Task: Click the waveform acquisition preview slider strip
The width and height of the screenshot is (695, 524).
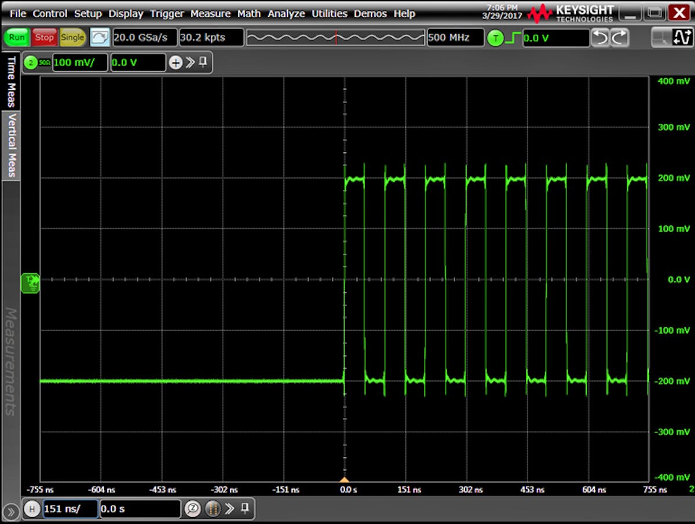Action: (336, 36)
